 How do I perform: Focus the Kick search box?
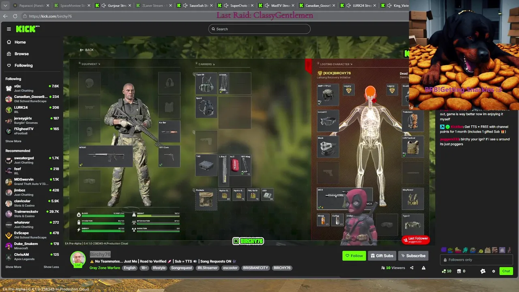(259, 29)
